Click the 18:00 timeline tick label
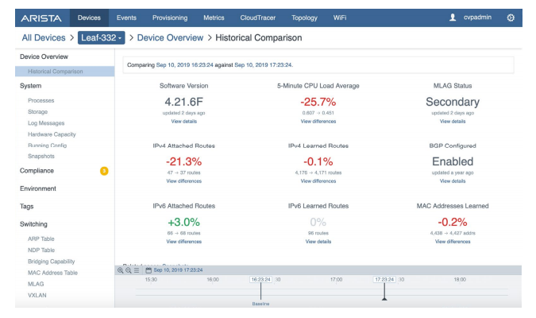Screen dimensions: 536x318 click(460, 280)
